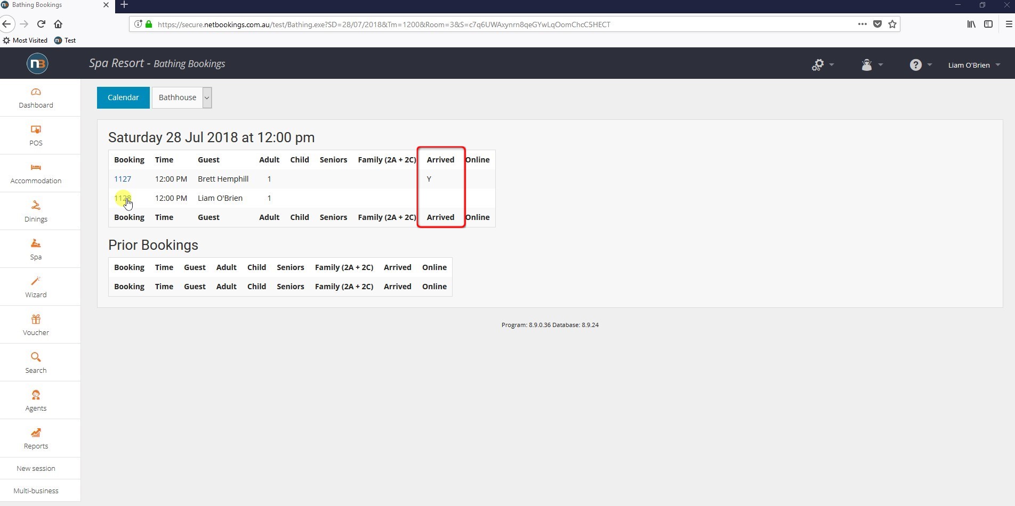
Task: Click the top Seniors header in Prior Bookings
Action: point(291,267)
